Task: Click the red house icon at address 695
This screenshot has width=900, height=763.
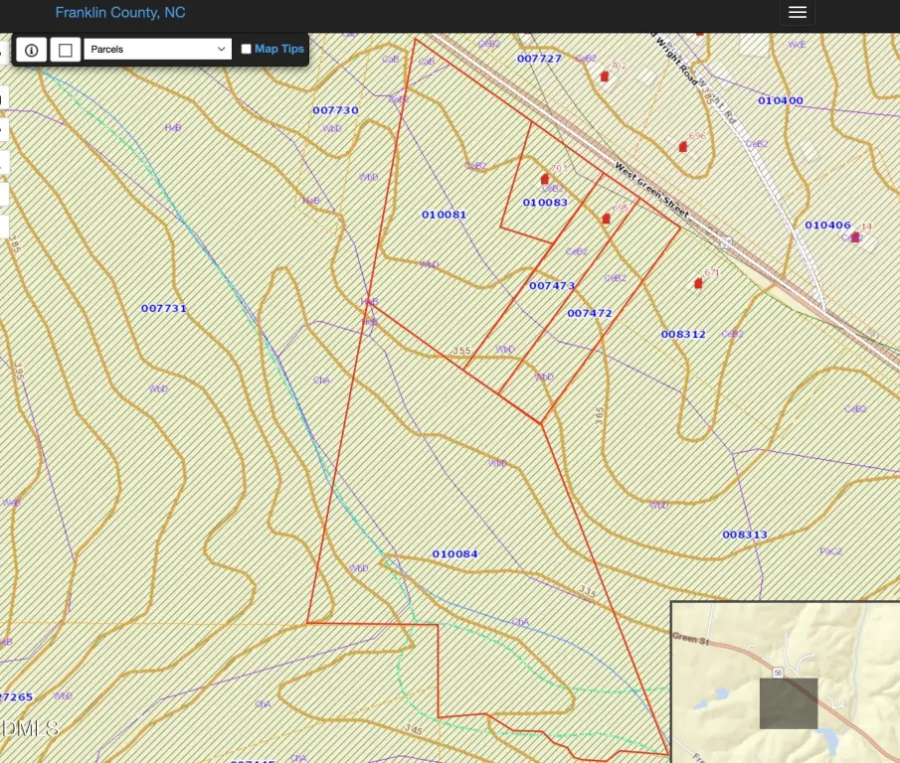Action: click(606, 219)
